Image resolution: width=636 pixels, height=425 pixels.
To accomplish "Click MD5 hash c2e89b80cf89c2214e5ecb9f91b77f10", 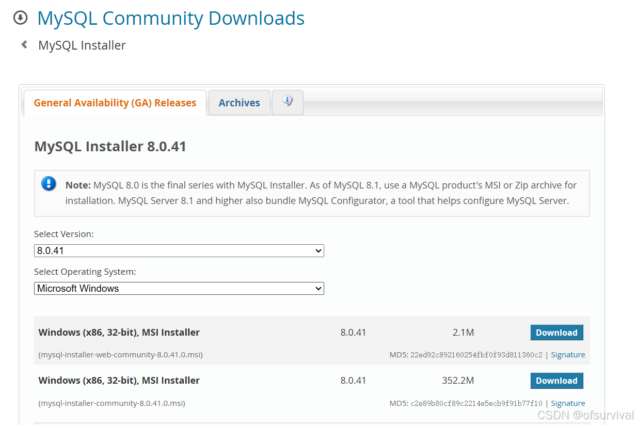I will (476, 403).
